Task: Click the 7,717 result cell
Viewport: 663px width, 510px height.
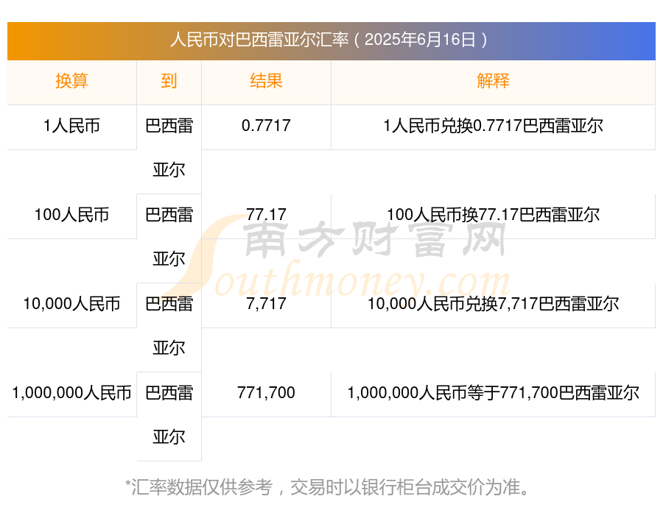Action: [x=266, y=304]
